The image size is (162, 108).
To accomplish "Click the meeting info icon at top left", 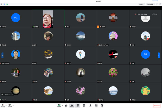I will [1, 4].
